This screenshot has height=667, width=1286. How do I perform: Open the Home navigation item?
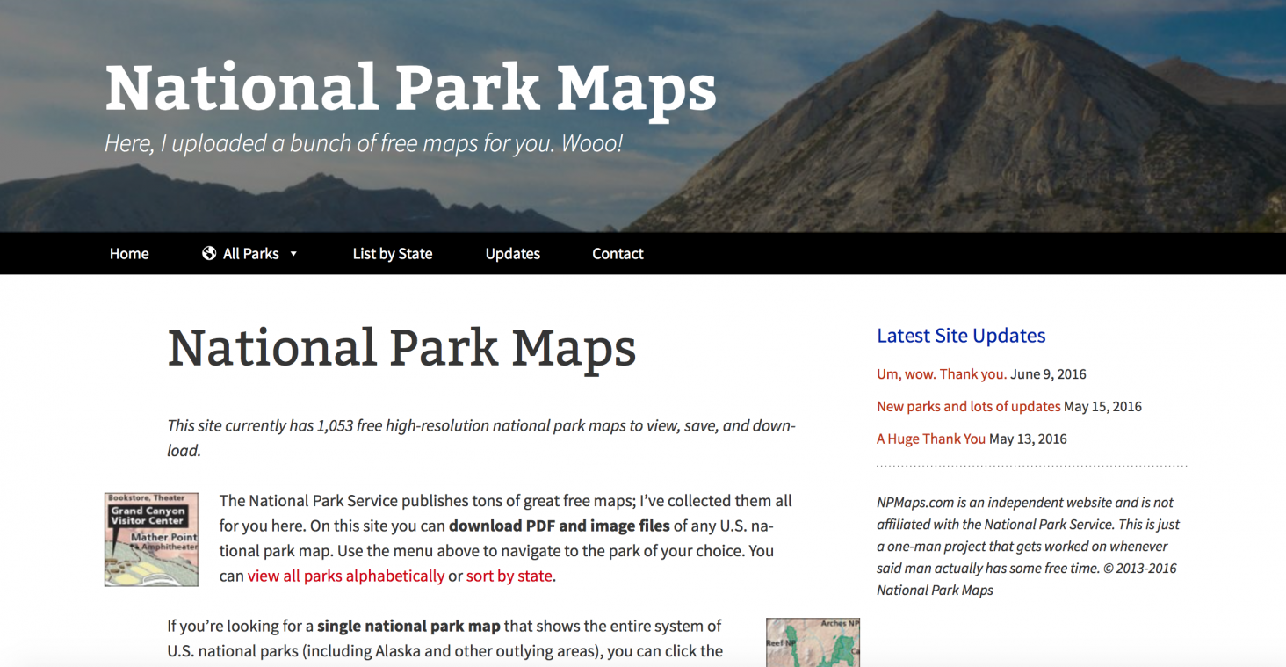coord(128,253)
